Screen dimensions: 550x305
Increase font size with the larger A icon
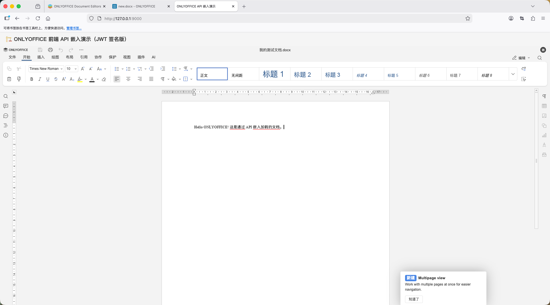tap(83, 69)
